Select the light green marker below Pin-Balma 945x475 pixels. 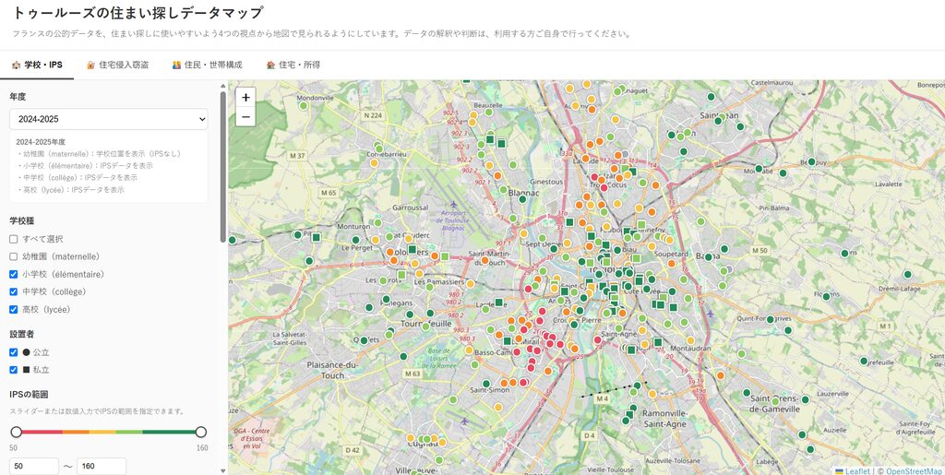point(700,221)
